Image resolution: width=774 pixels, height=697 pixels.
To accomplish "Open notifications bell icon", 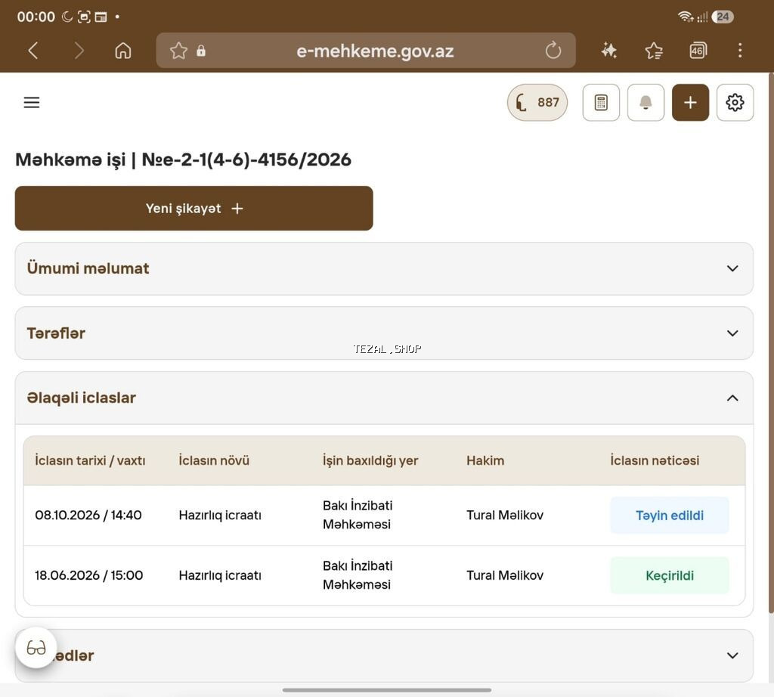I will (646, 102).
